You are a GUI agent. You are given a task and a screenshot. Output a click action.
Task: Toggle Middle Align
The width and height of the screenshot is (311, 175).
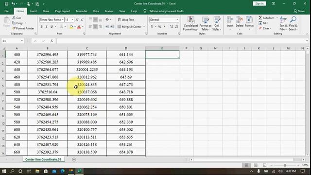pyautogui.click(x=95, y=19)
